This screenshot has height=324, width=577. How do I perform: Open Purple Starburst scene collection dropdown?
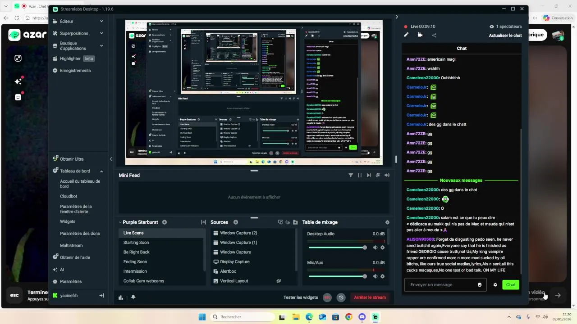(x=120, y=222)
